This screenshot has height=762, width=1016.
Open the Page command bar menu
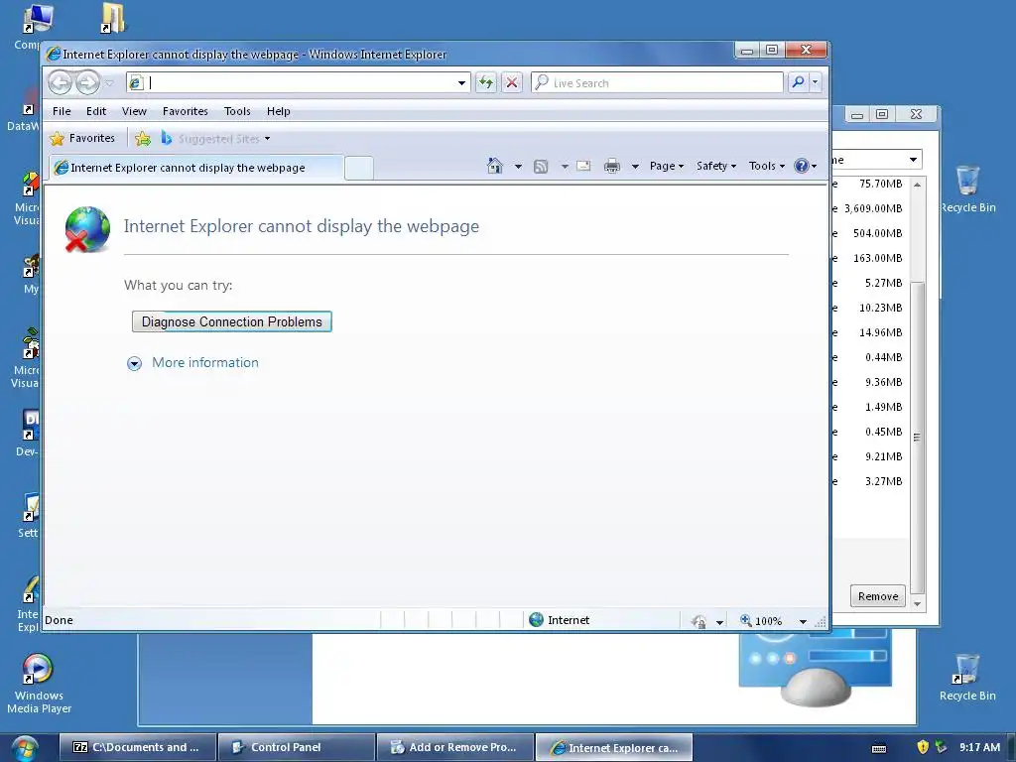[667, 167]
